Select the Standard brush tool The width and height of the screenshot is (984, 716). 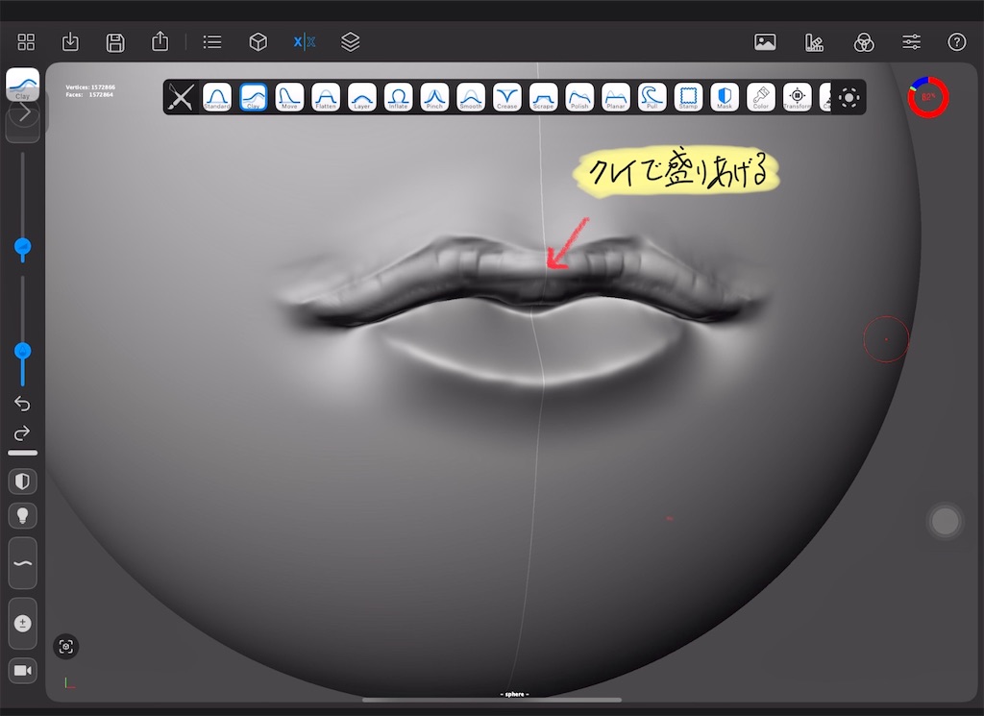click(x=216, y=97)
